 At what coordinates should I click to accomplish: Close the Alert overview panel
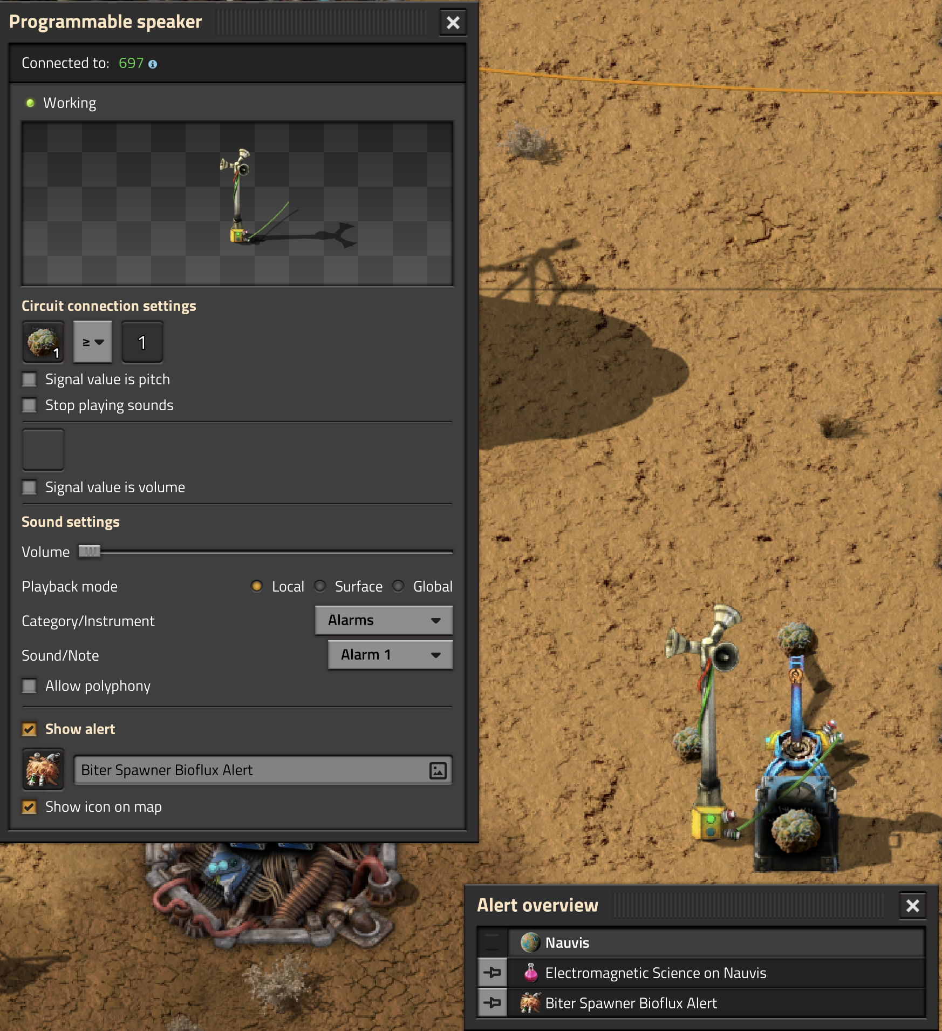912,905
